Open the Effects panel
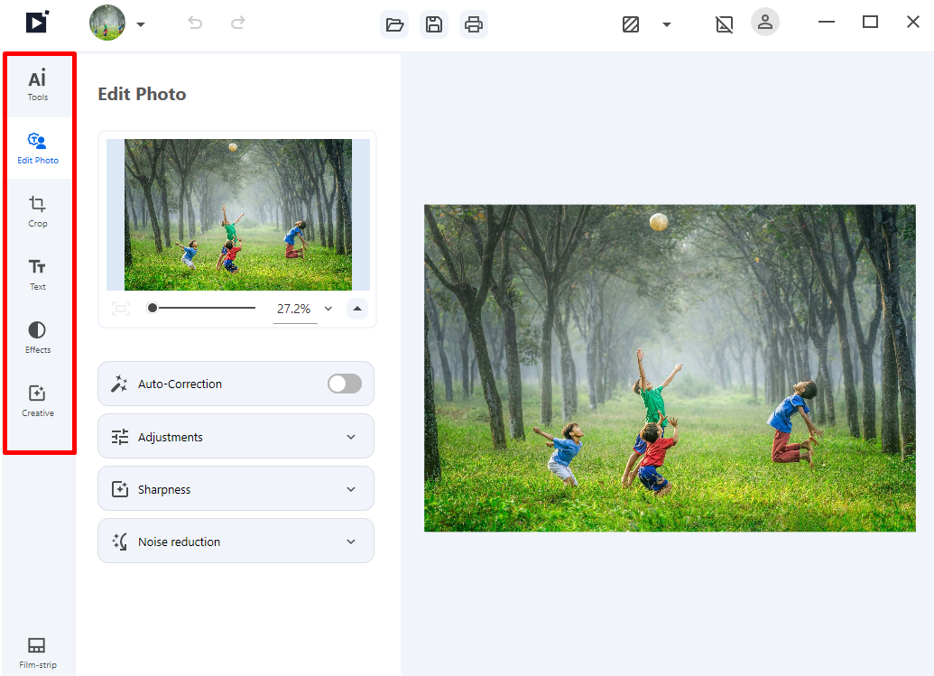The width and height of the screenshot is (934, 676). click(x=38, y=338)
